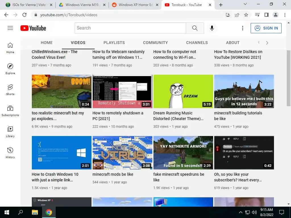
Task: Open Chrome profile avatar
Action: point(276,15)
